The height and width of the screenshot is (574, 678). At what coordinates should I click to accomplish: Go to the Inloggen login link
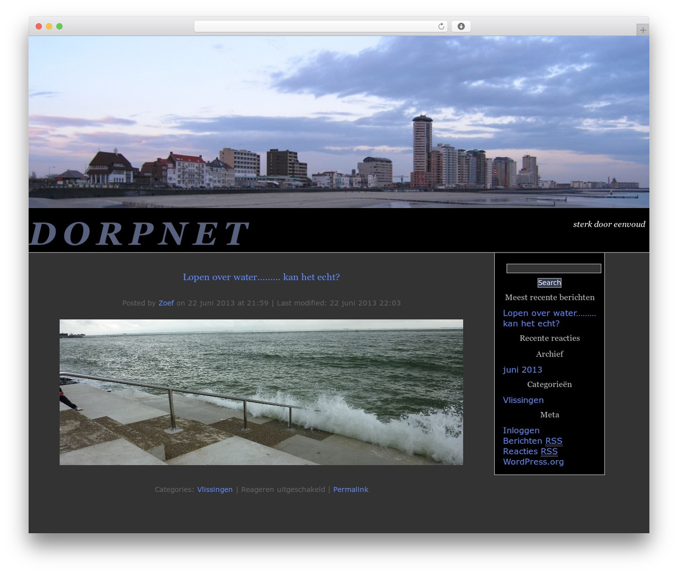click(521, 431)
